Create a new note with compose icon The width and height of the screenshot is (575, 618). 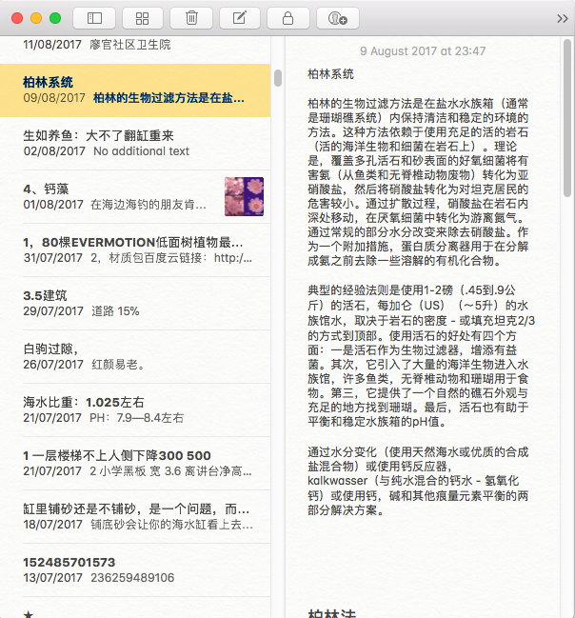point(239,17)
